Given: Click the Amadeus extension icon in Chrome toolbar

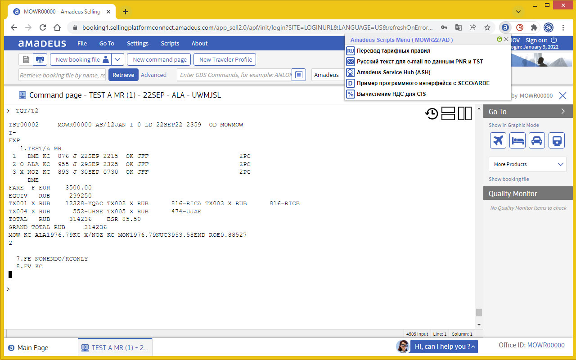Looking at the screenshot, I should click(x=505, y=27).
